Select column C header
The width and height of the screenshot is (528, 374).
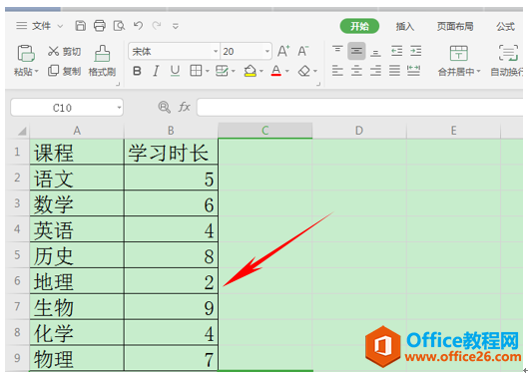click(265, 131)
